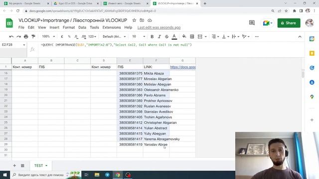Start a Google Meet call
The width and height of the screenshot is (319, 179).
(267, 23)
